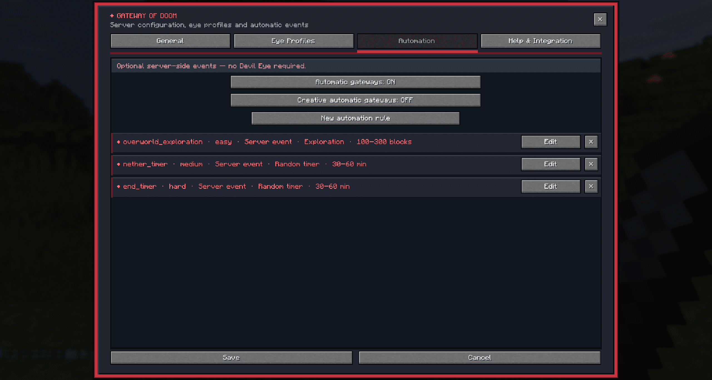Click the 'hard' difficulty on end_timer
The width and height of the screenshot is (712, 380).
pyautogui.click(x=177, y=186)
